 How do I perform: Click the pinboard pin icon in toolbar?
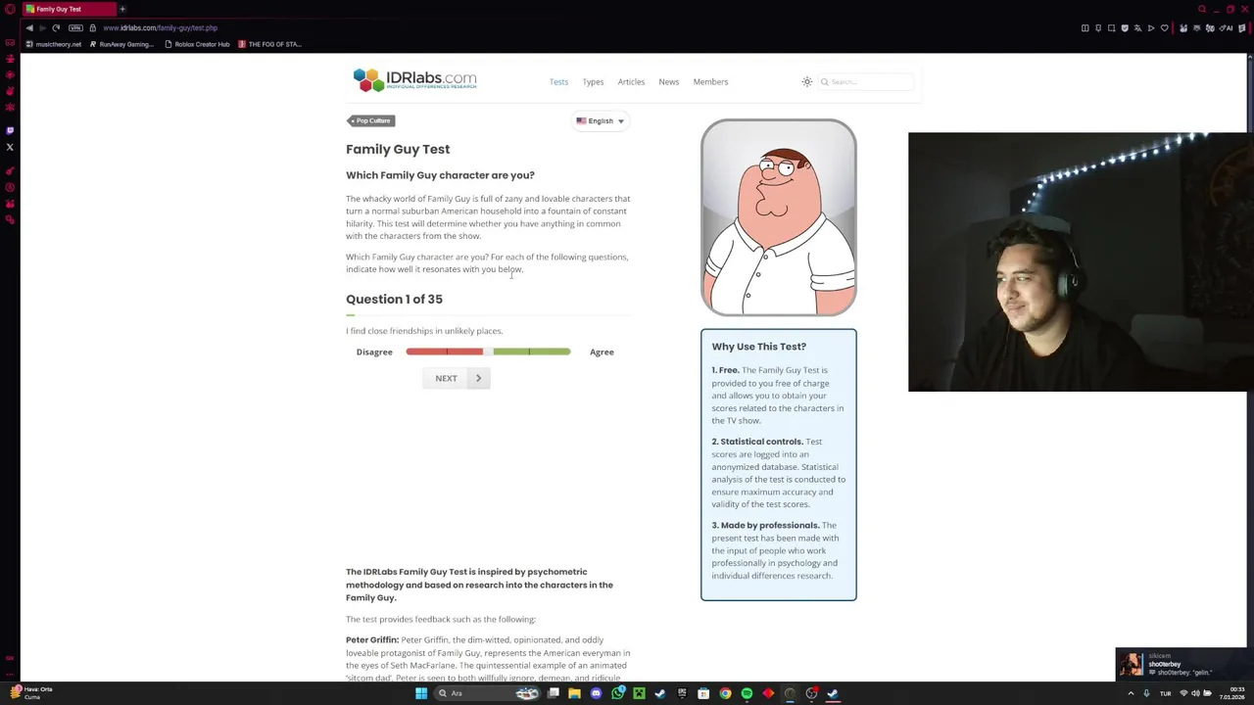1098,28
